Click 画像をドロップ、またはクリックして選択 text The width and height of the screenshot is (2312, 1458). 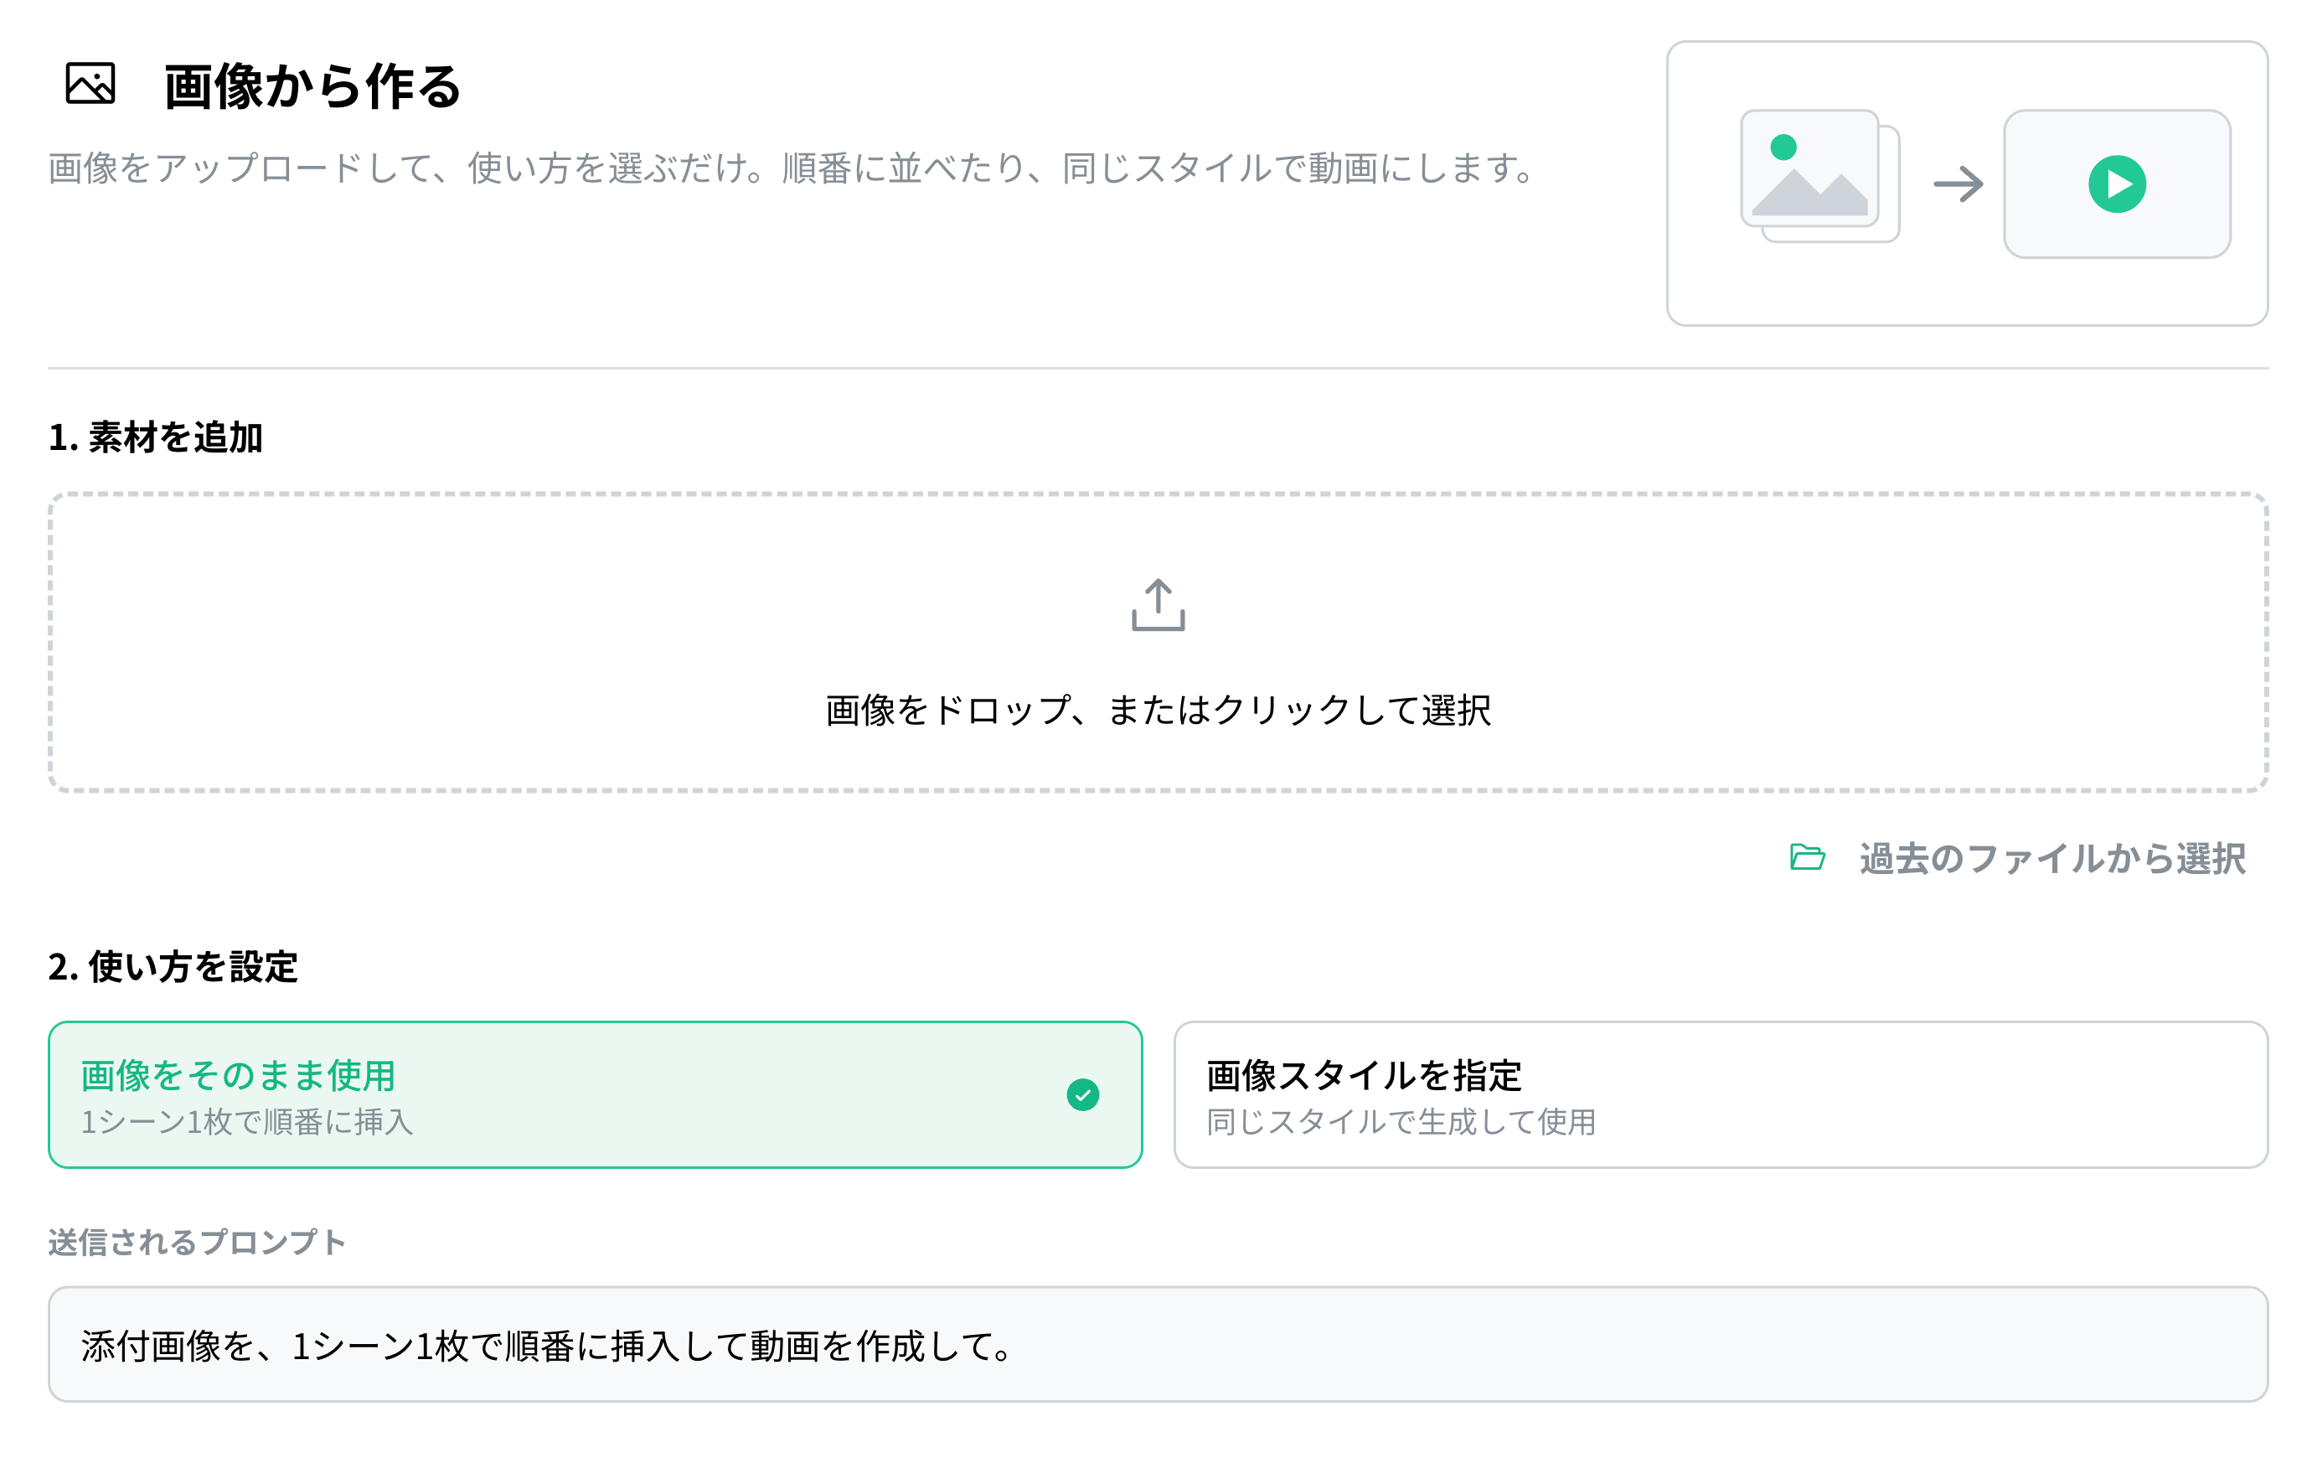click(x=1158, y=711)
